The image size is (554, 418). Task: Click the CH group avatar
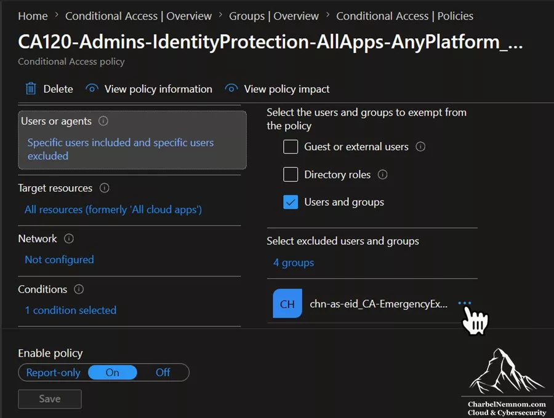coord(287,304)
